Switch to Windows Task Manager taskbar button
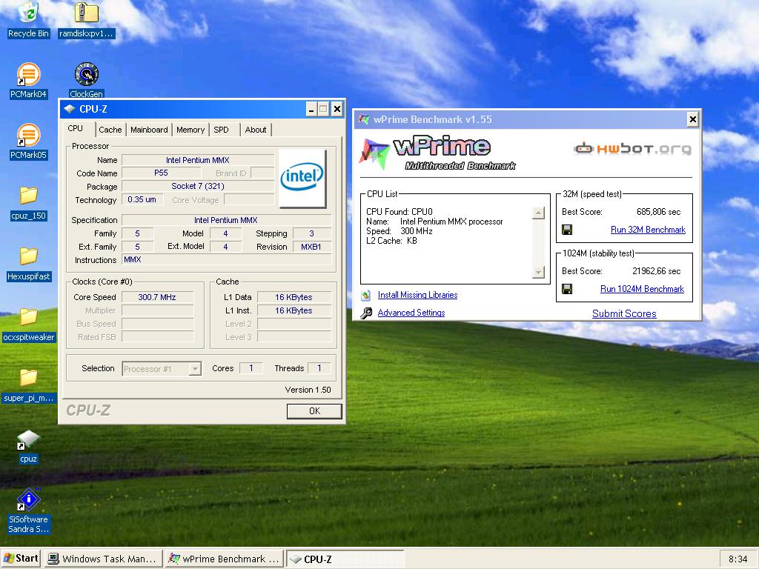The height and width of the screenshot is (569, 759). coord(103,559)
